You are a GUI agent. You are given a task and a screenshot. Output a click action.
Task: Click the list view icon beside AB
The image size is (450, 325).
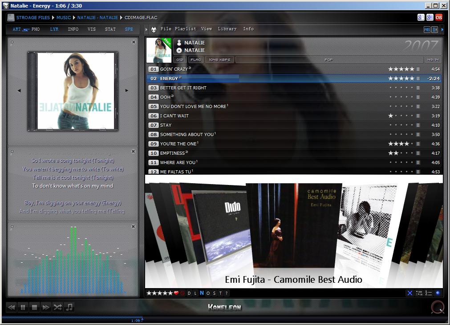pyautogui.click(x=435, y=29)
